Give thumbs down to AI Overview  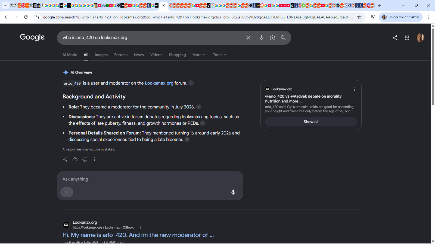click(85, 159)
